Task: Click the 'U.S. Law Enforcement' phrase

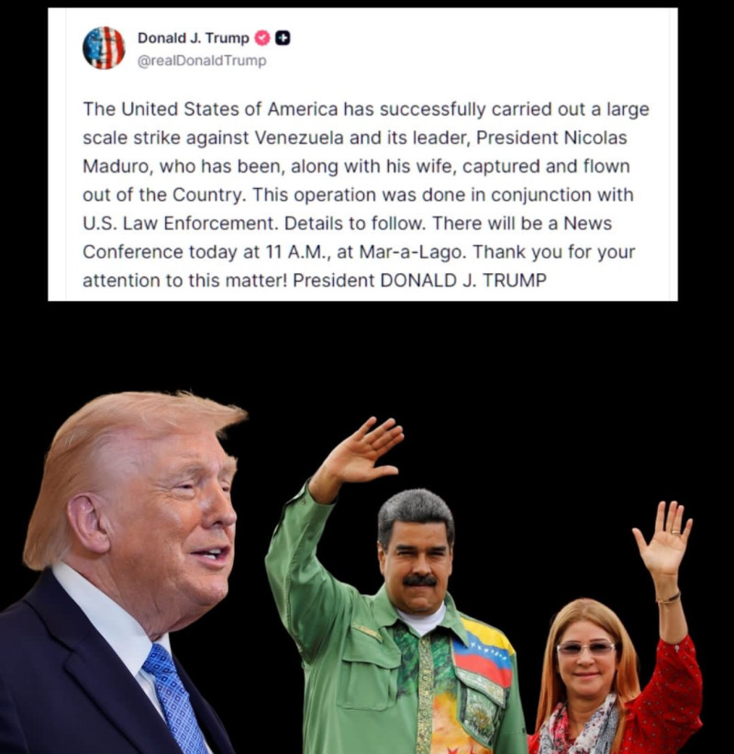Action: (181, 224)
